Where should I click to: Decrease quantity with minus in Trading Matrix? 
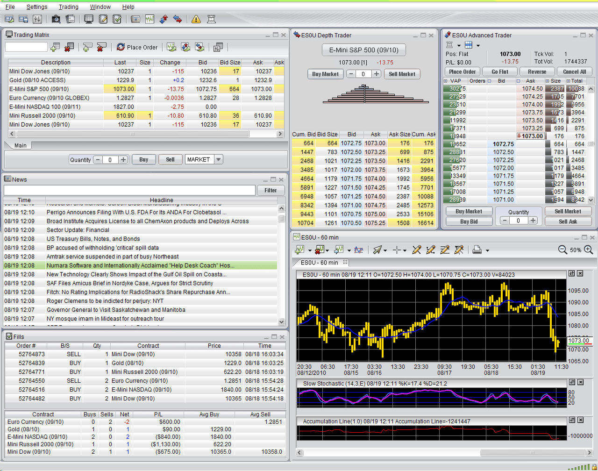click(98, 159)
